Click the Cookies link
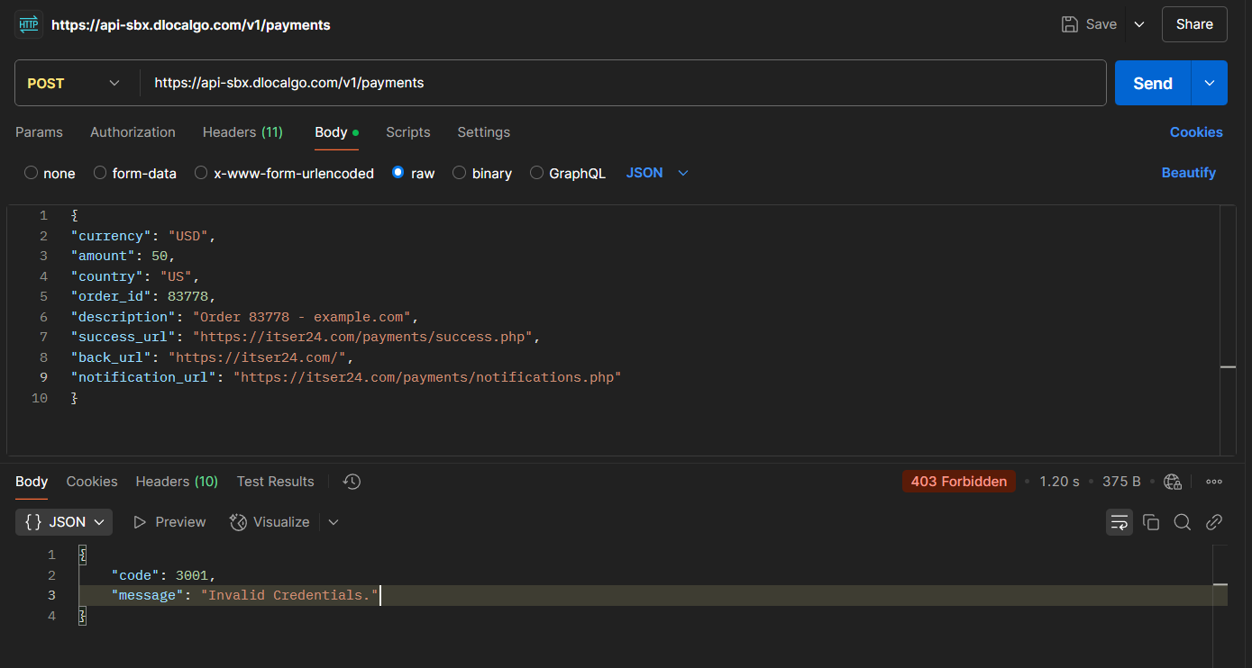The image size is (1252, 668). click(x=1196, y=132)
